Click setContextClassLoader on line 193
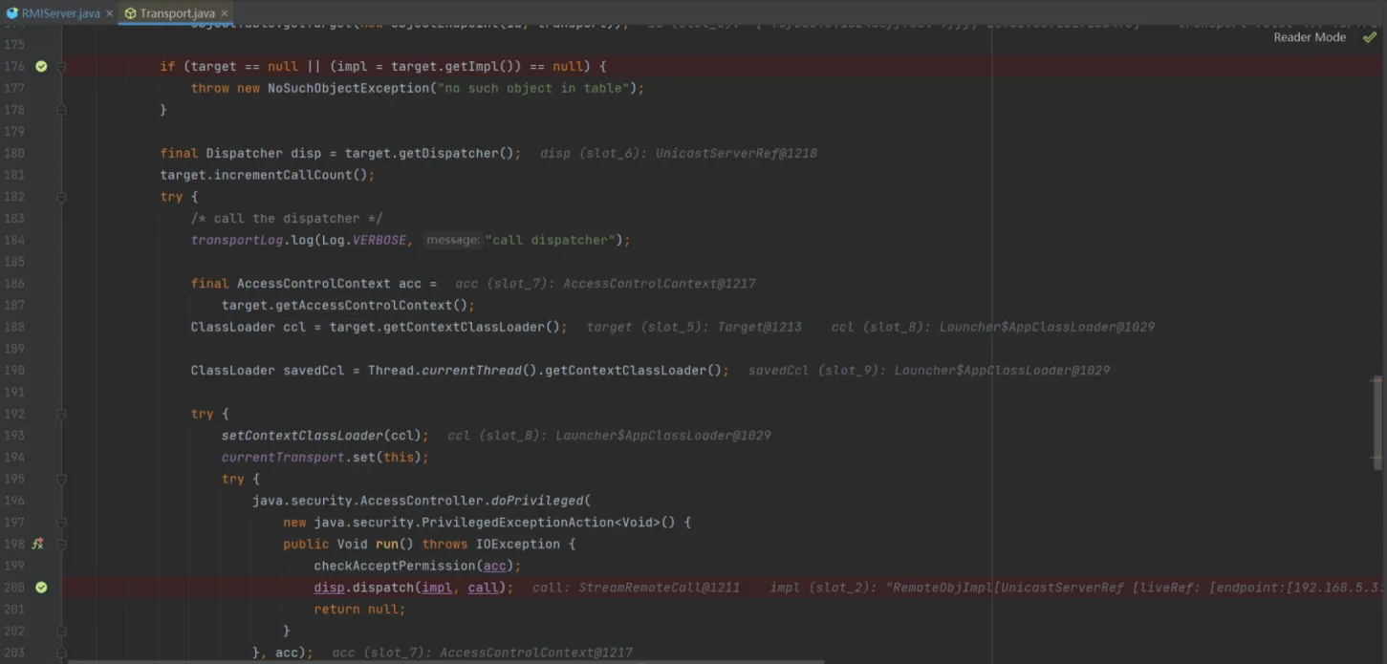This screenshot has width=1387, height=664. click(302, 436)
